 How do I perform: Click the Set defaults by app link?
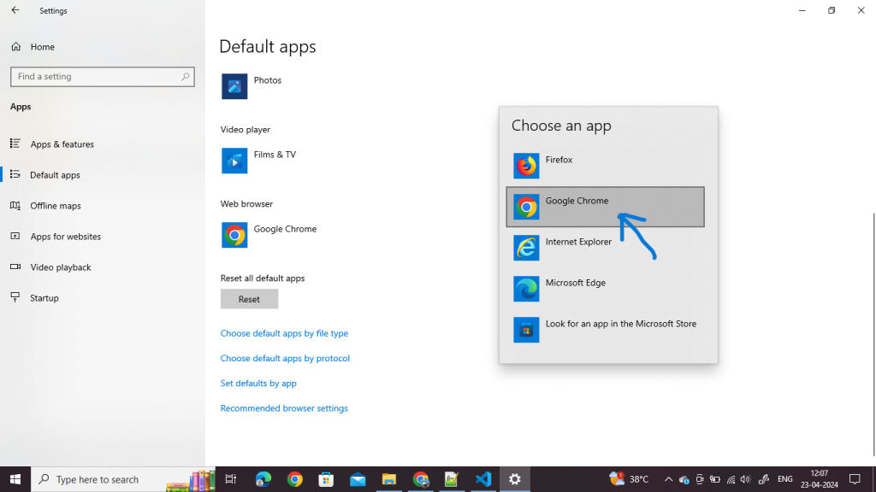258,384
